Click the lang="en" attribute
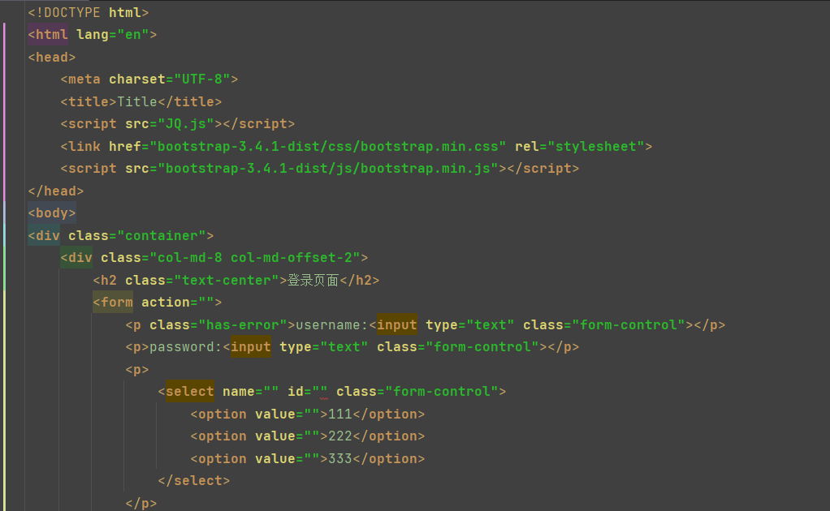This screenshot has width=830, height=511. pos(113,35)
